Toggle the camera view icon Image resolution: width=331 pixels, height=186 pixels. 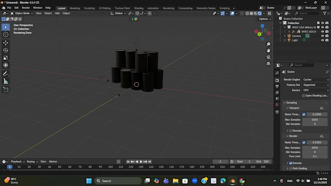tap(268, 57)
